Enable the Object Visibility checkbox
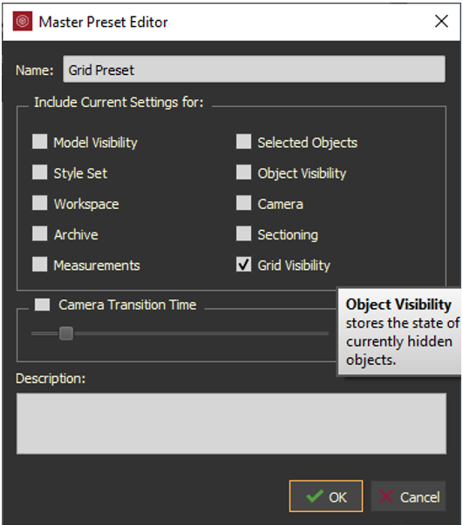 pyautogui.click(x=243, y=172)
